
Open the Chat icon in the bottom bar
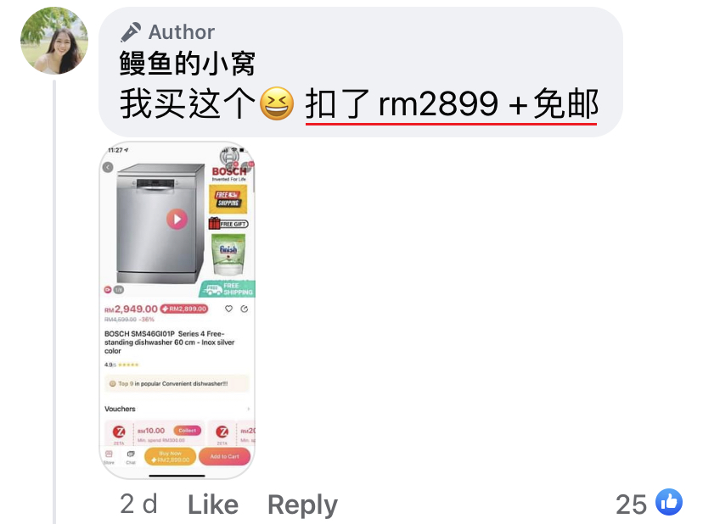[x=131, y=457]
